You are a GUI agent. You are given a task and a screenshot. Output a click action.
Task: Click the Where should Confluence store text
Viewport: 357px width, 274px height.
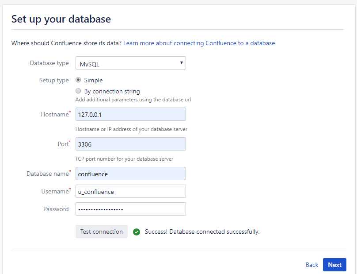point(66,43)
